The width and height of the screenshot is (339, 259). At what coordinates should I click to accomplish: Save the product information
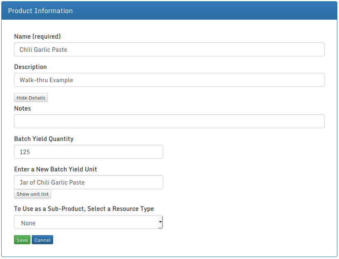coord(22,240)
